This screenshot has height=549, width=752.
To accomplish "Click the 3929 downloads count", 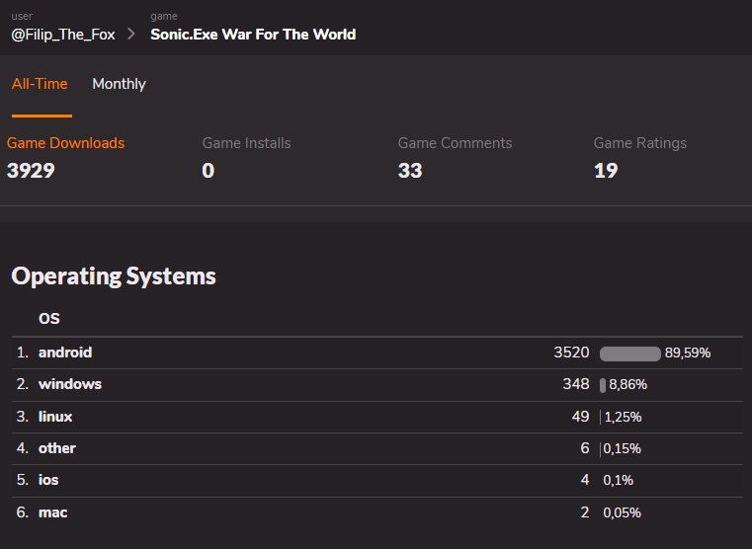I will [x=31, y=171].
